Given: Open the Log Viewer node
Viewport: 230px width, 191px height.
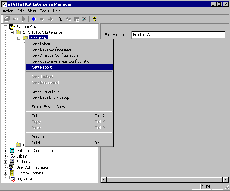Looking at the screenshot, I should [25, 179].
